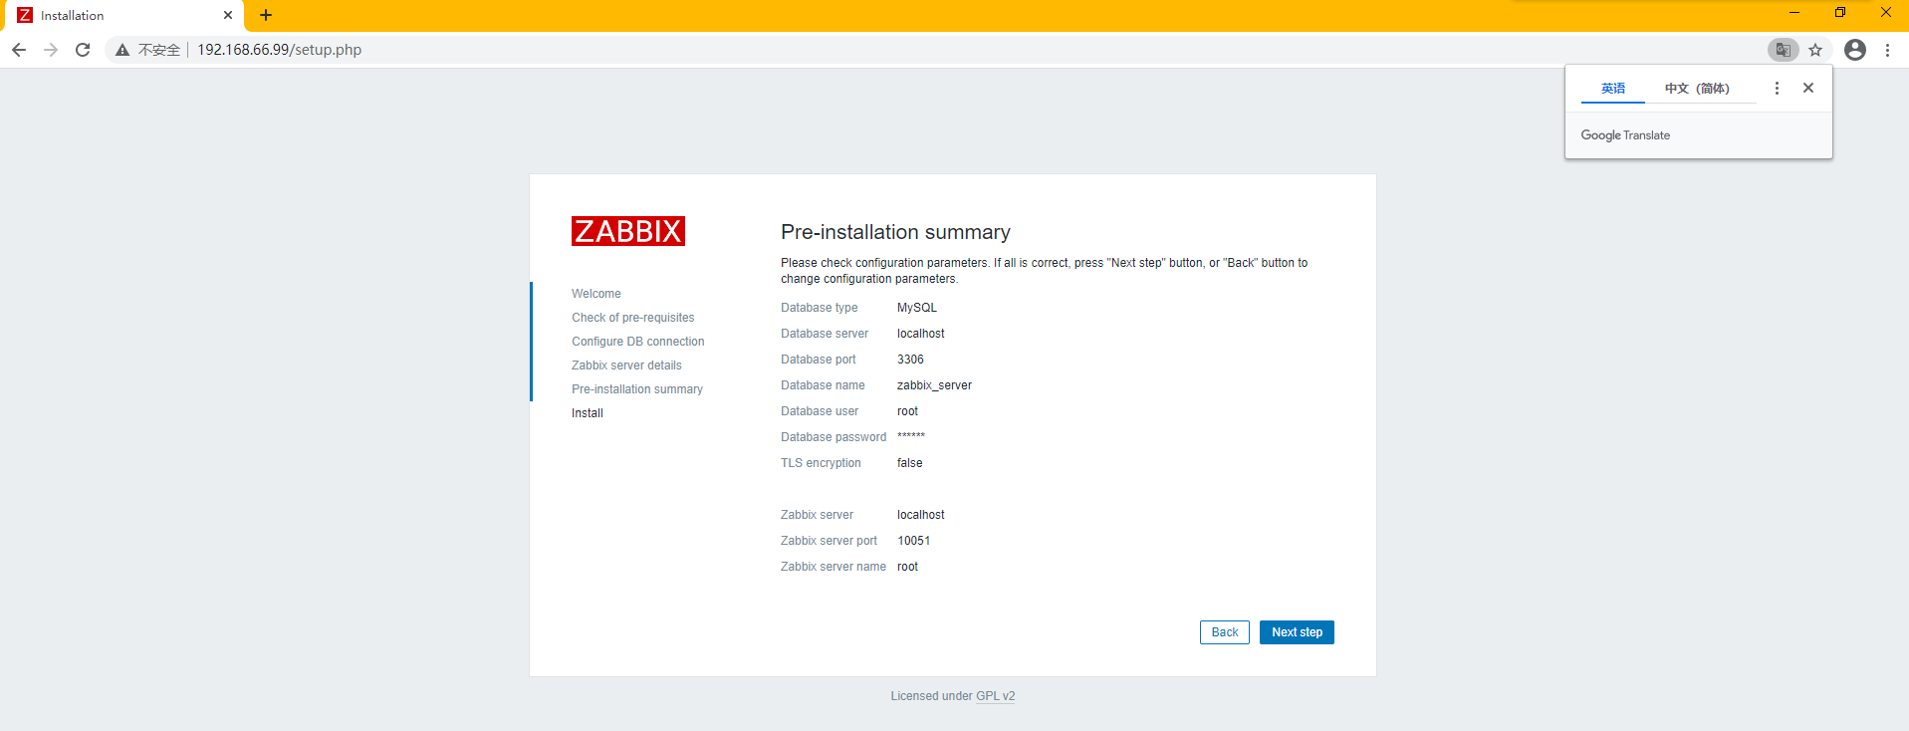Click the masked database password value

coord(911,436)
